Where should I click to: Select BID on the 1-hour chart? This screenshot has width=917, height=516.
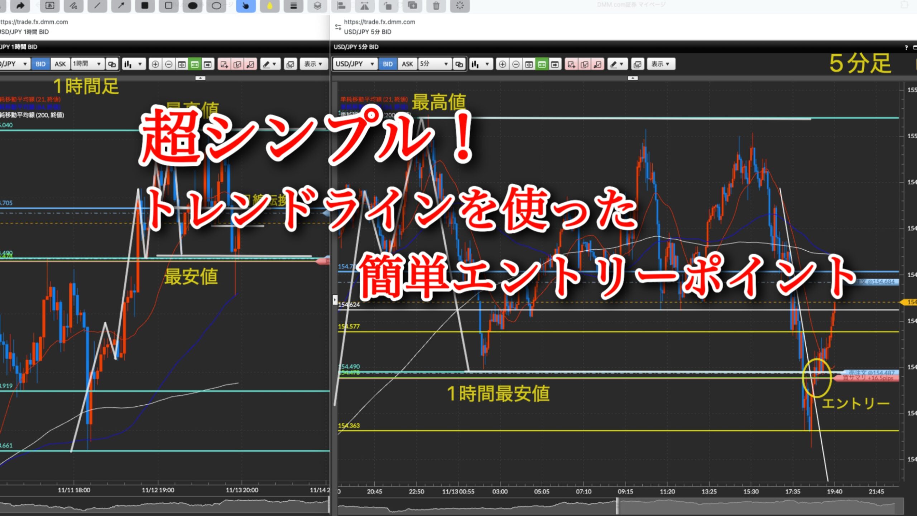click(40, 64)
